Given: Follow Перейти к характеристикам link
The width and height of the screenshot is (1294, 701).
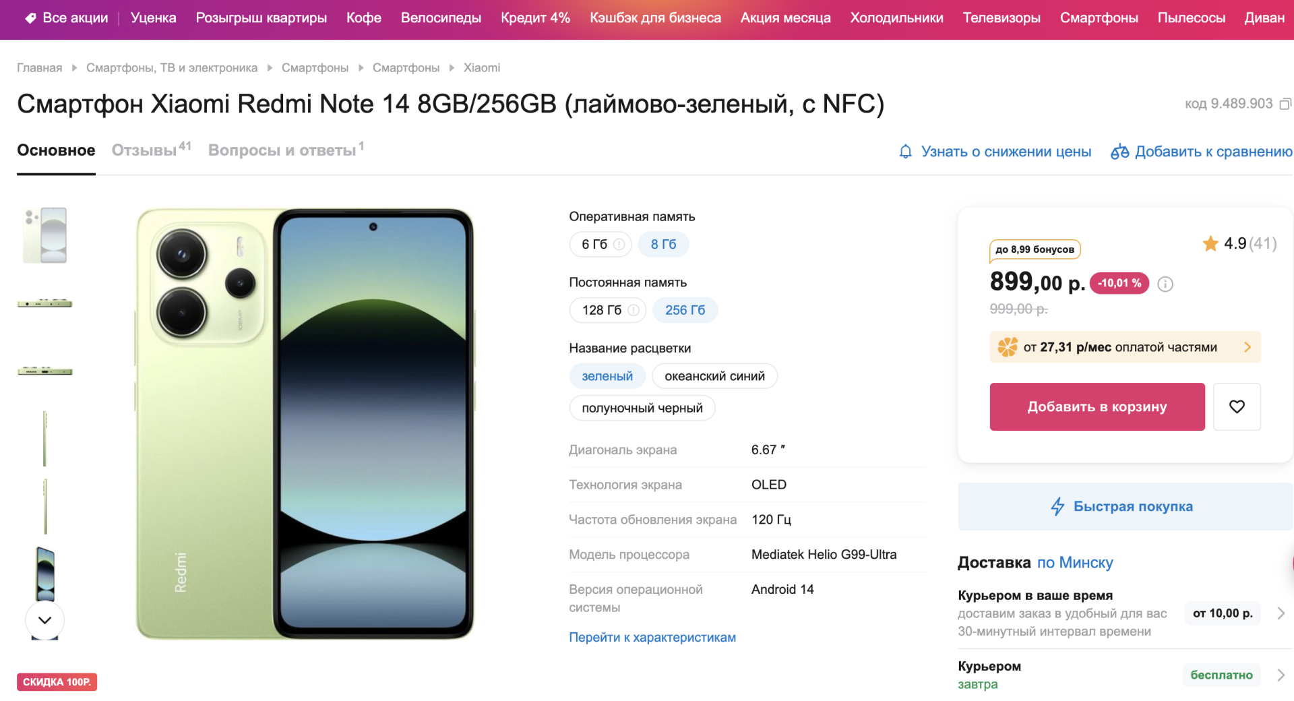Looking at the screenshot, I should pyautogui.click(x=652, y=637).
